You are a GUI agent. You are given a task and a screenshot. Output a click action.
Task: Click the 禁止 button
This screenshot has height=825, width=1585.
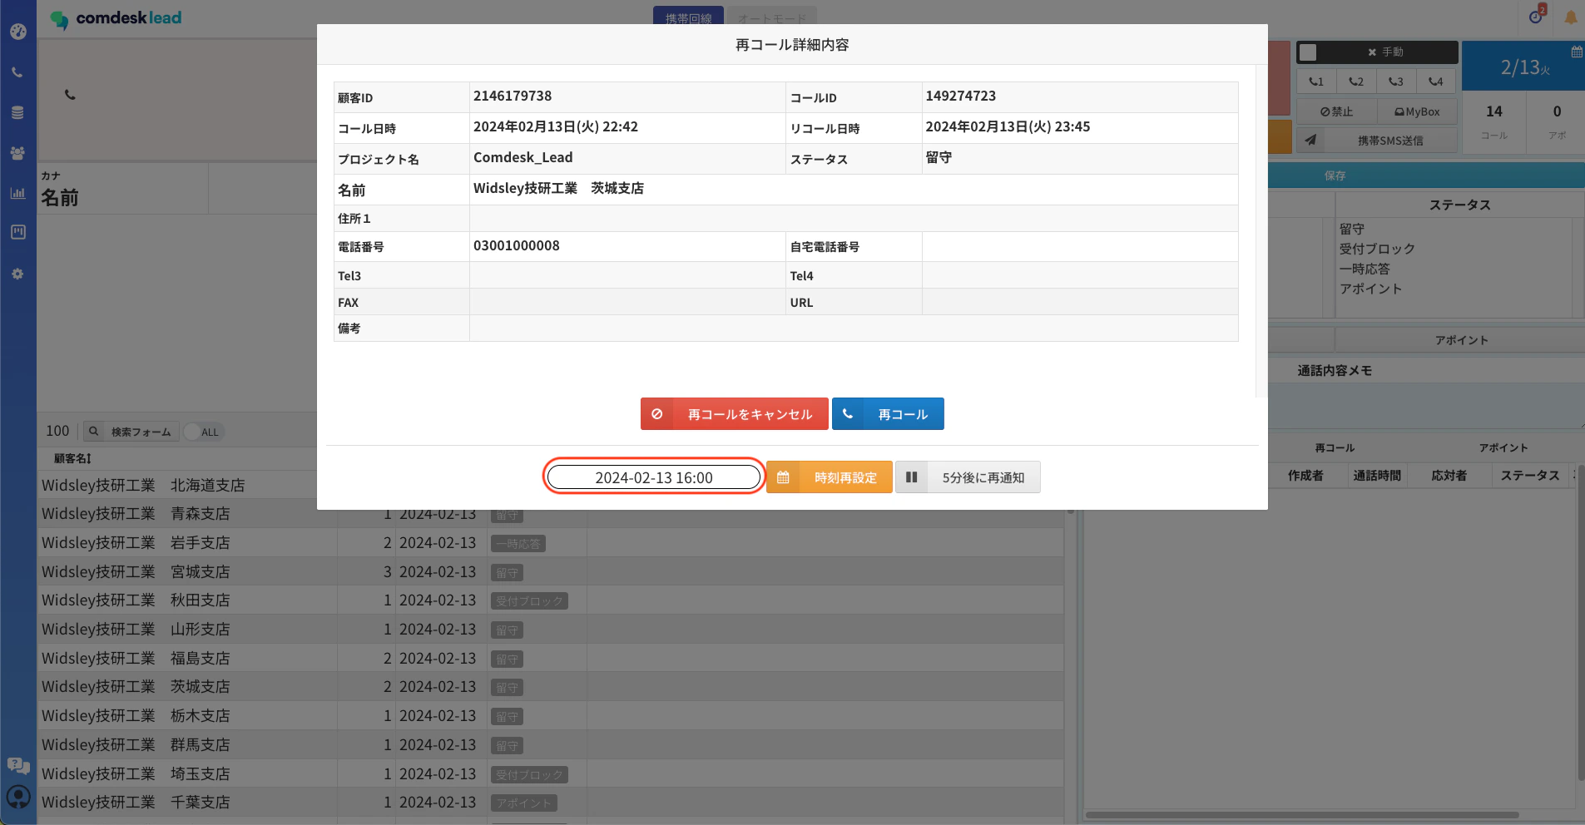(x=1336, y=111)
